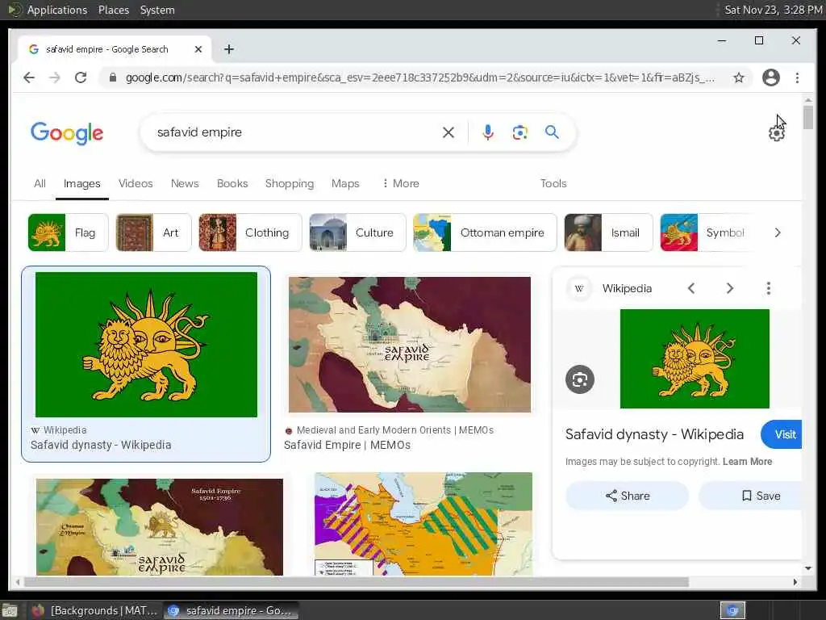Open the Safavid Empire 1501-1736 map image
826x620 pixels.
point(160,526)
